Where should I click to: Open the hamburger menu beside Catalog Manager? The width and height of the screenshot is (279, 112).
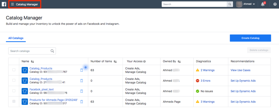click(x=13, y=4)
